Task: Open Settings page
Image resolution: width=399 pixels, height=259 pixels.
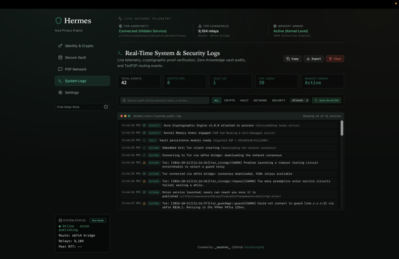Action: click(82, 92)
